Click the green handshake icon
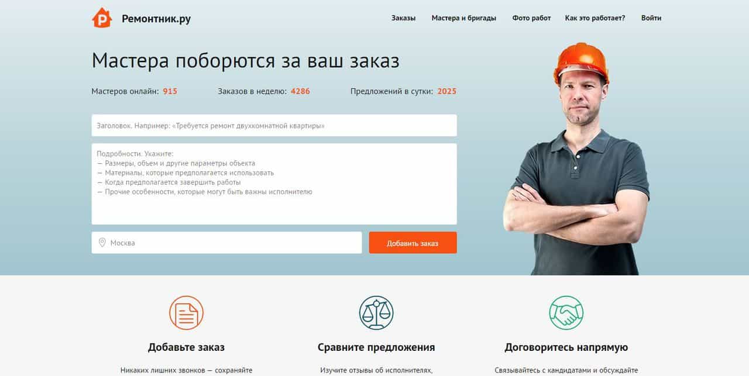The width and height of the screenshot is (749, 376). pyautogui.click(x=566, y=313)
